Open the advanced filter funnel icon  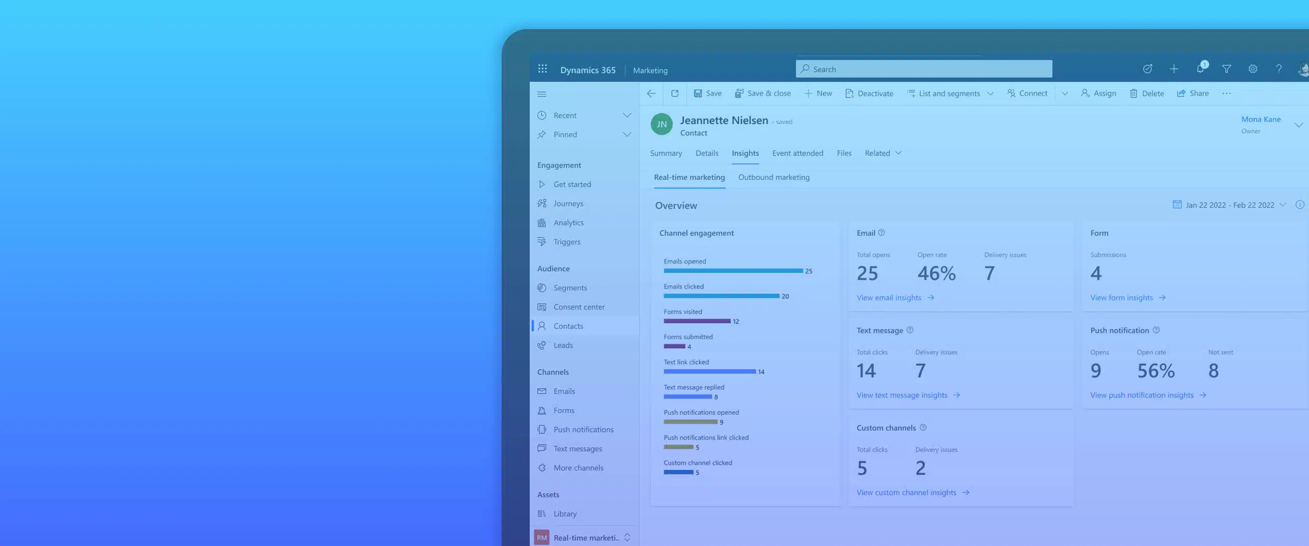click(1226, 69)
